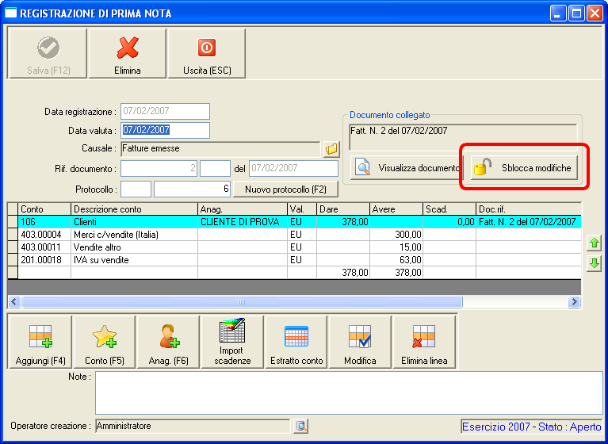
Task: Click Documento collegato text box
Action: (x=464, y=137)
